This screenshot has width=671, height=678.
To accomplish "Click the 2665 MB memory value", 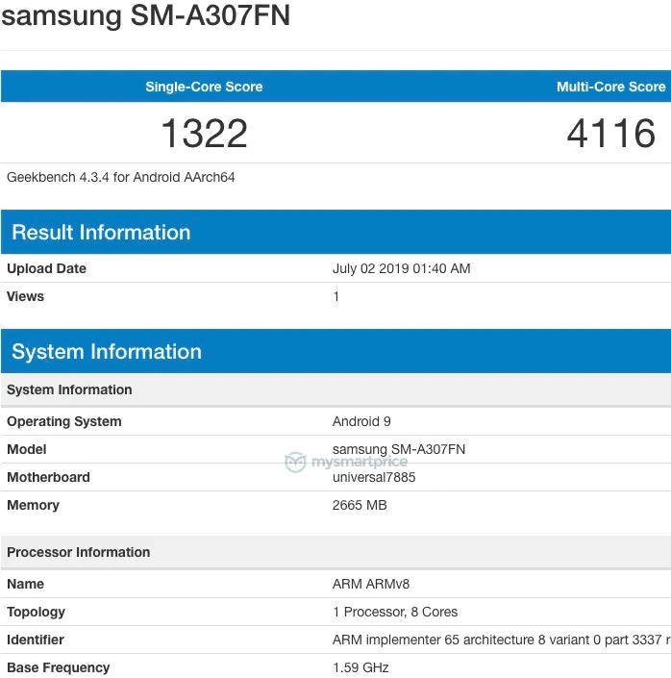I will point(360,505).
